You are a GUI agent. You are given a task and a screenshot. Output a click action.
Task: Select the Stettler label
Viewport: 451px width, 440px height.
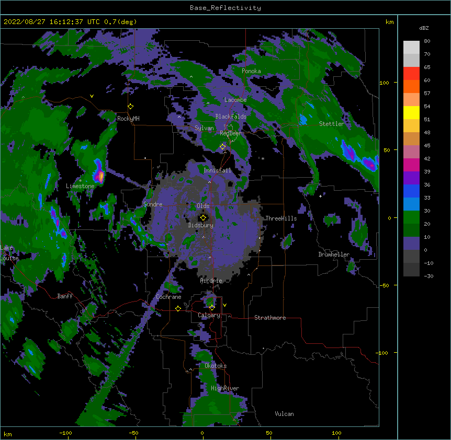tap(332, 124)
